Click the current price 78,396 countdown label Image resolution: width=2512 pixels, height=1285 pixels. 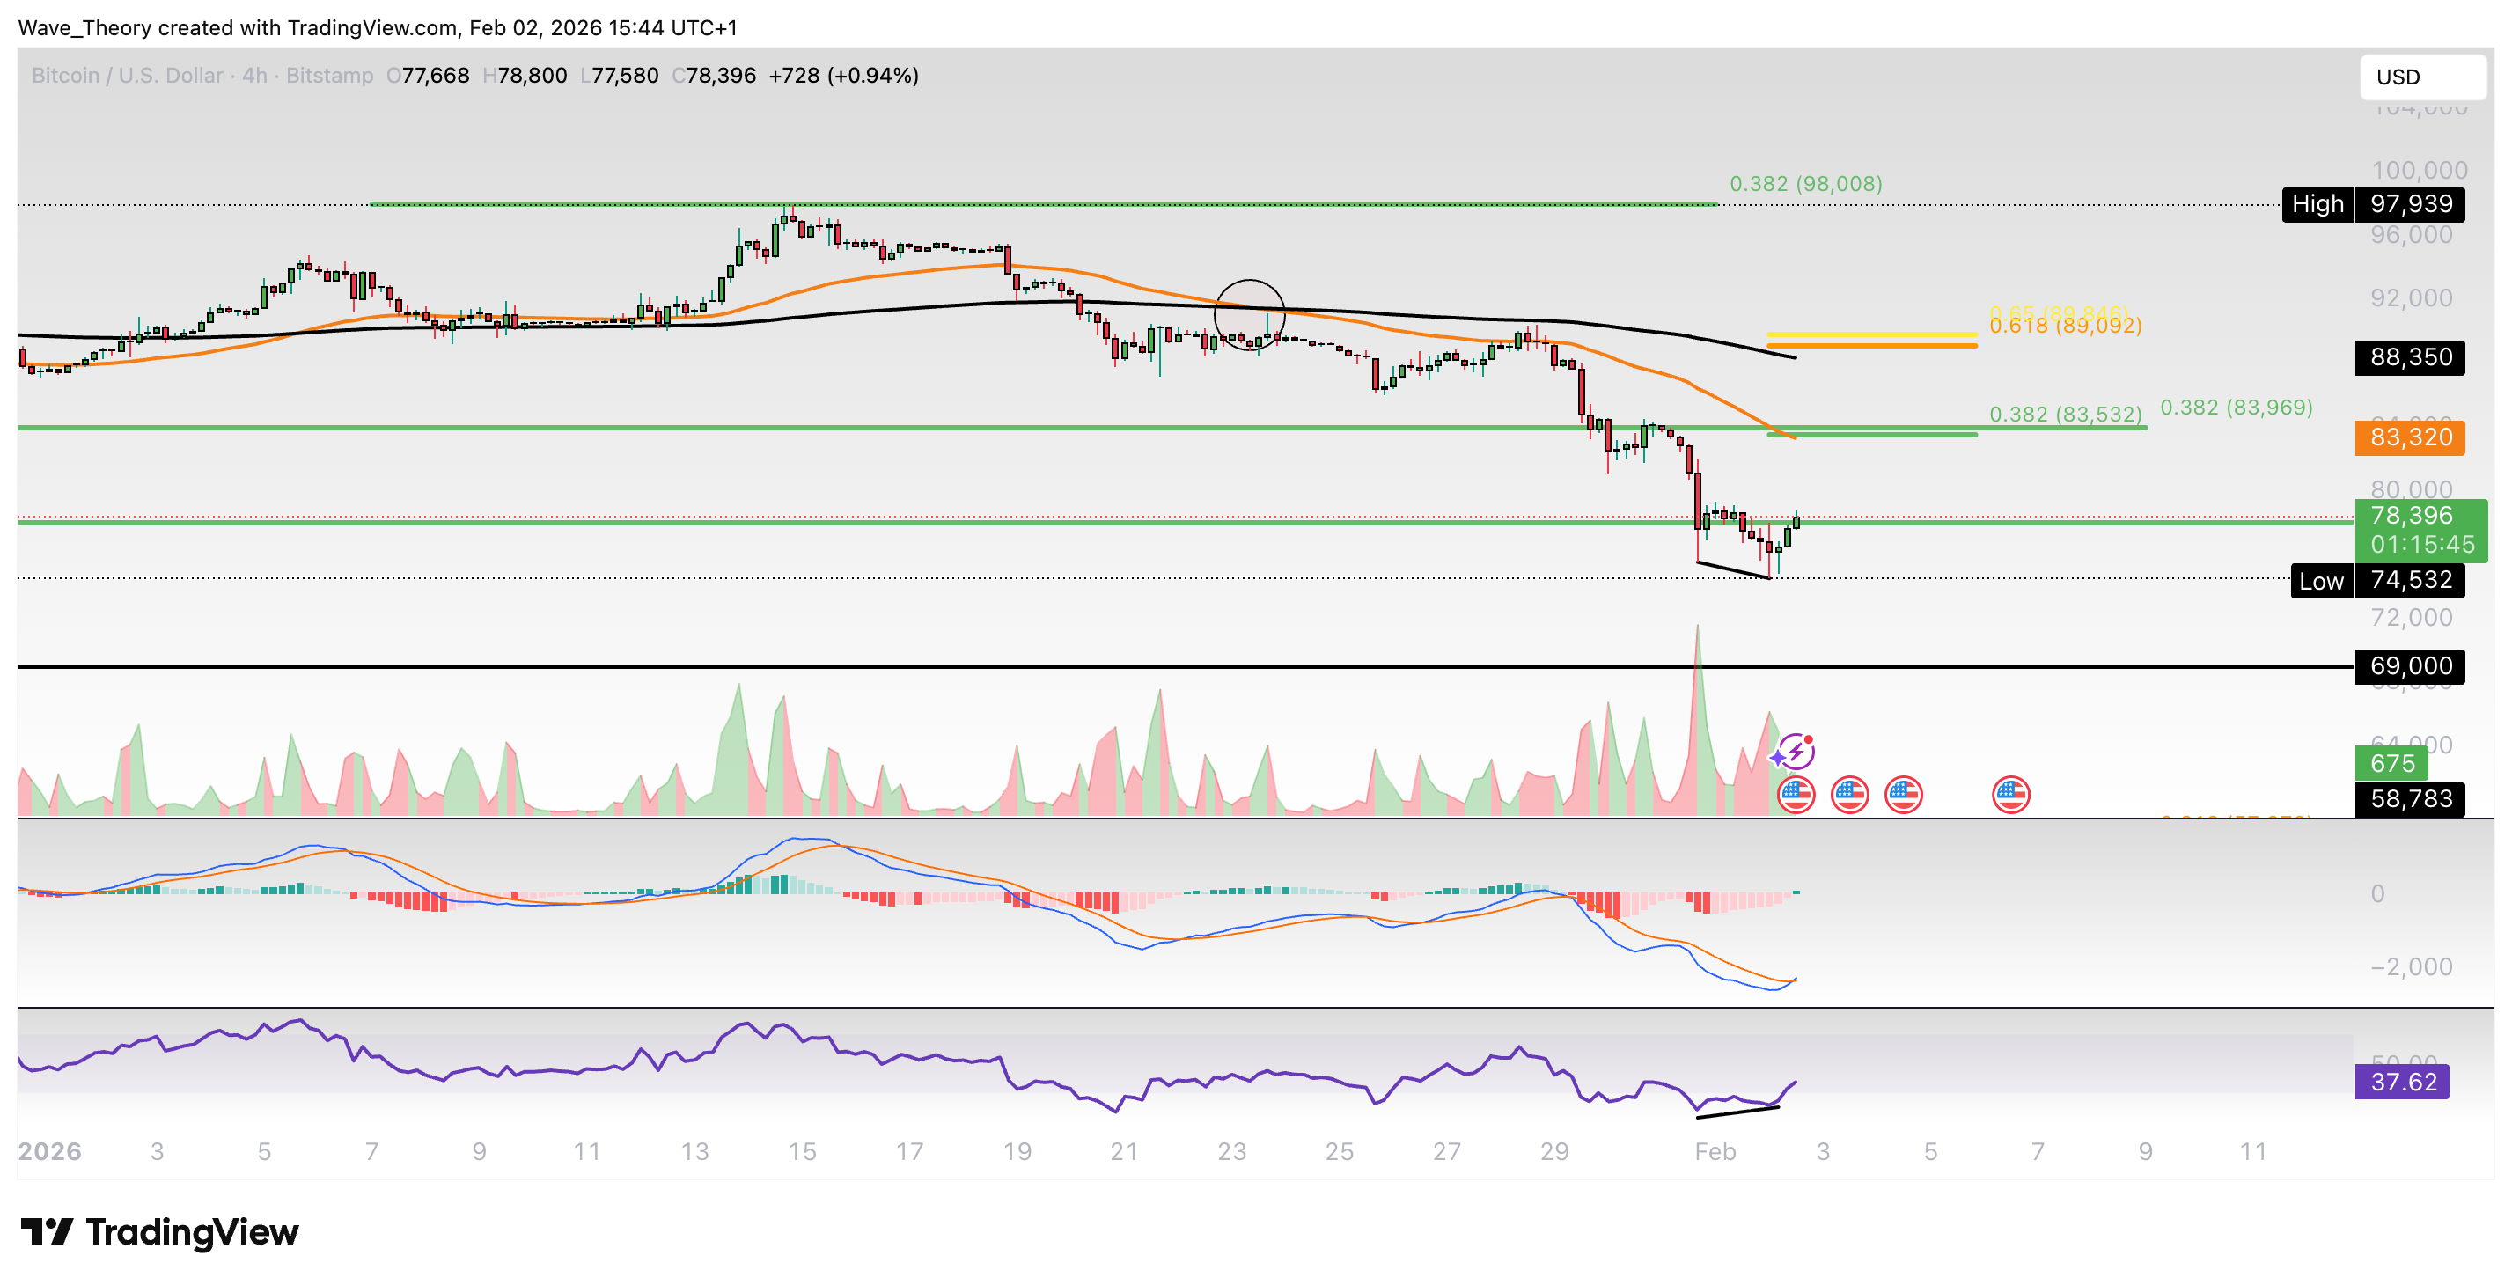click(x=2420, y=530)
